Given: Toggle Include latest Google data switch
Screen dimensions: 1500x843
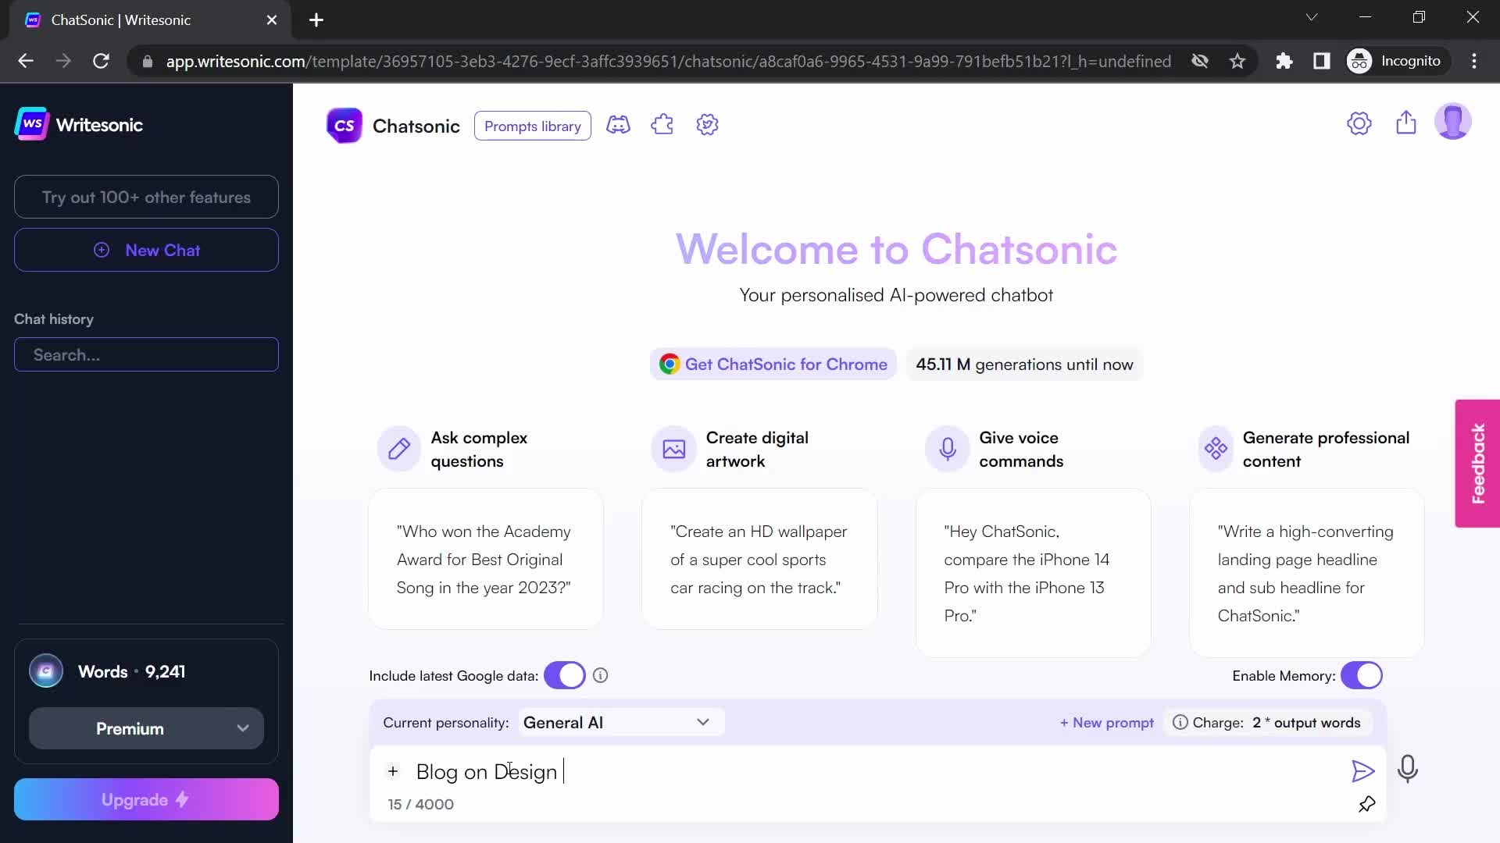Looking at the screenshot, I should click(565, 675).
